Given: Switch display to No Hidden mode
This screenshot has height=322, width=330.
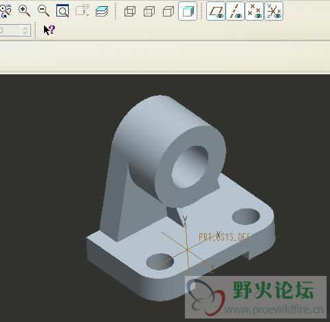Looking at the screenshot, I should point(168,11).
